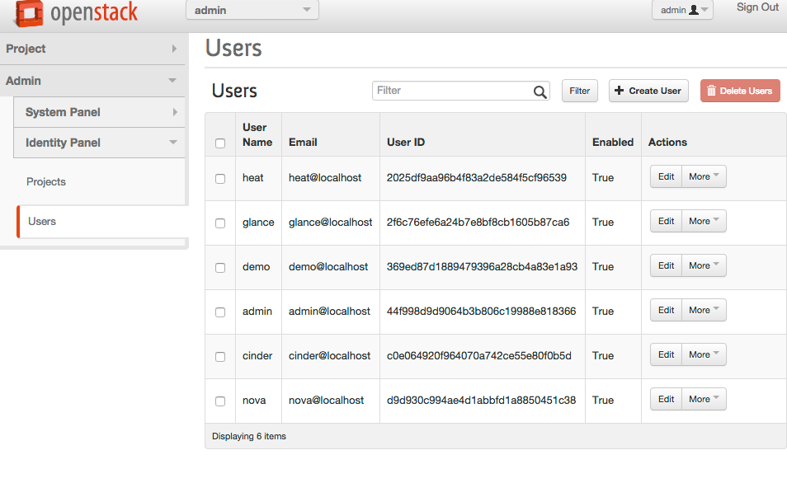Collapse the Admin sidebar section
The width and height of the screenshot is (787, 483).
[x=92, y=81]
